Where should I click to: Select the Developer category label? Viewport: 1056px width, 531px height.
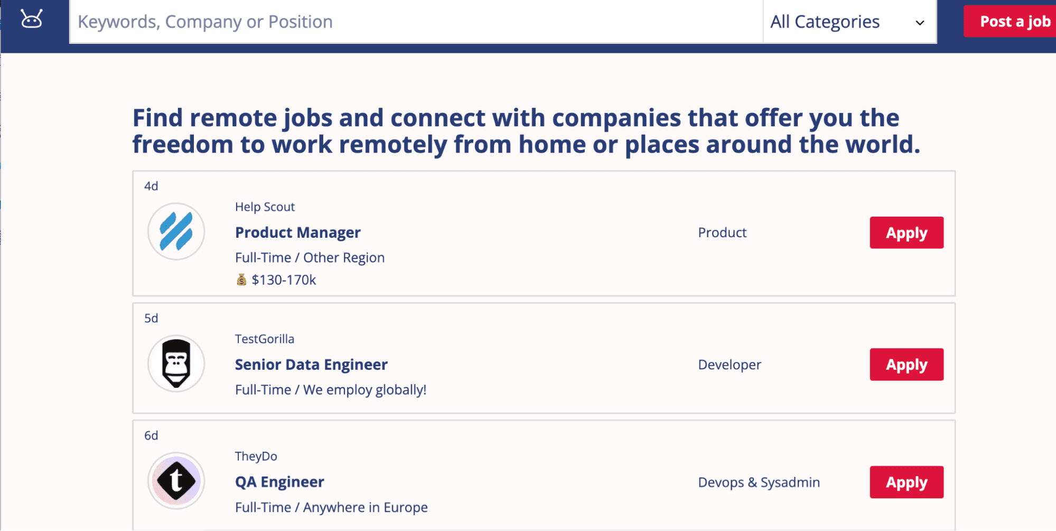[x=730, y=365]
